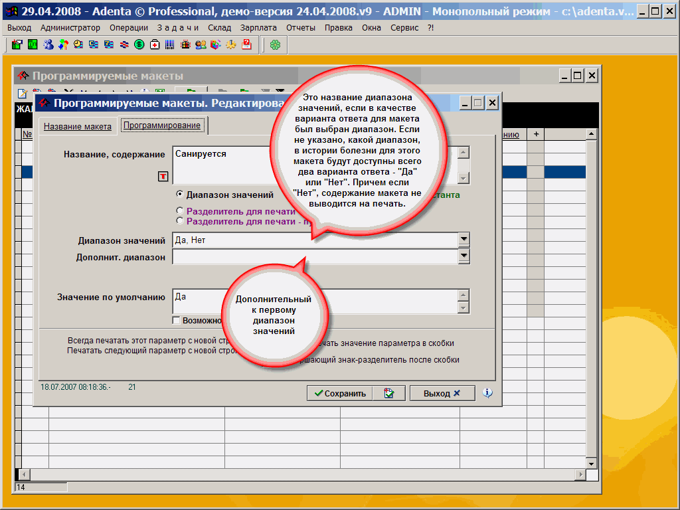Click the barcode toolbar icon

click(170, 44)
